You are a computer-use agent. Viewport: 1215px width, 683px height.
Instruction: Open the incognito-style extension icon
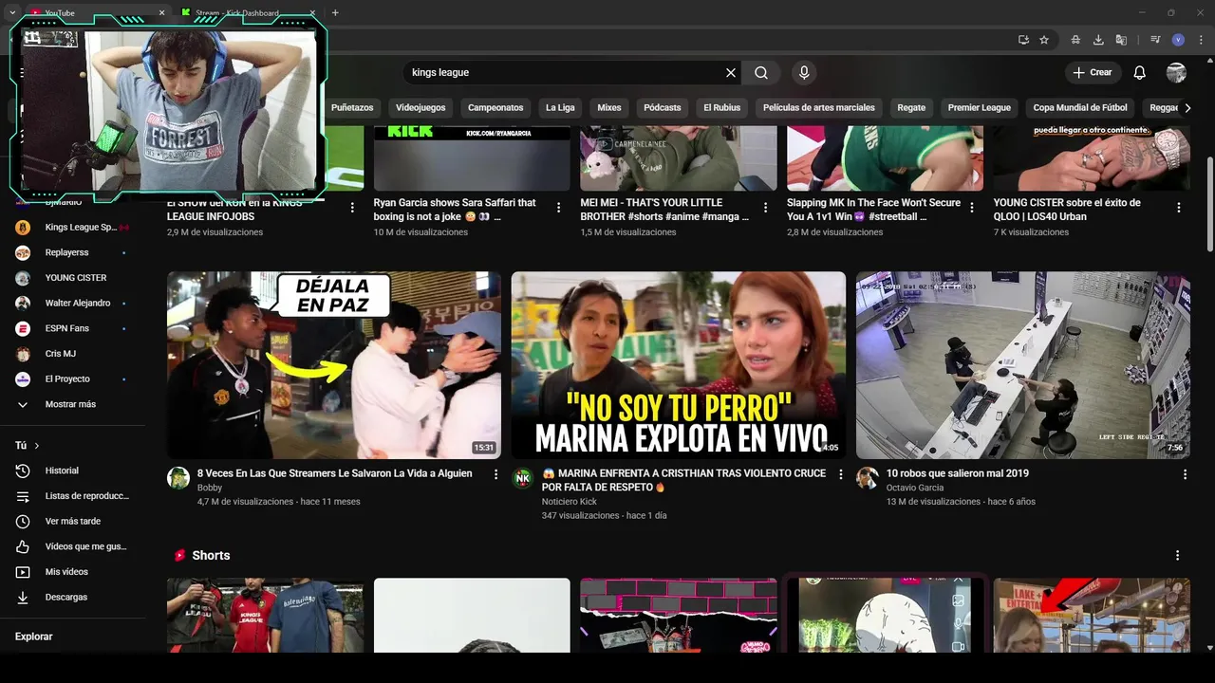tap(1075, 40)
